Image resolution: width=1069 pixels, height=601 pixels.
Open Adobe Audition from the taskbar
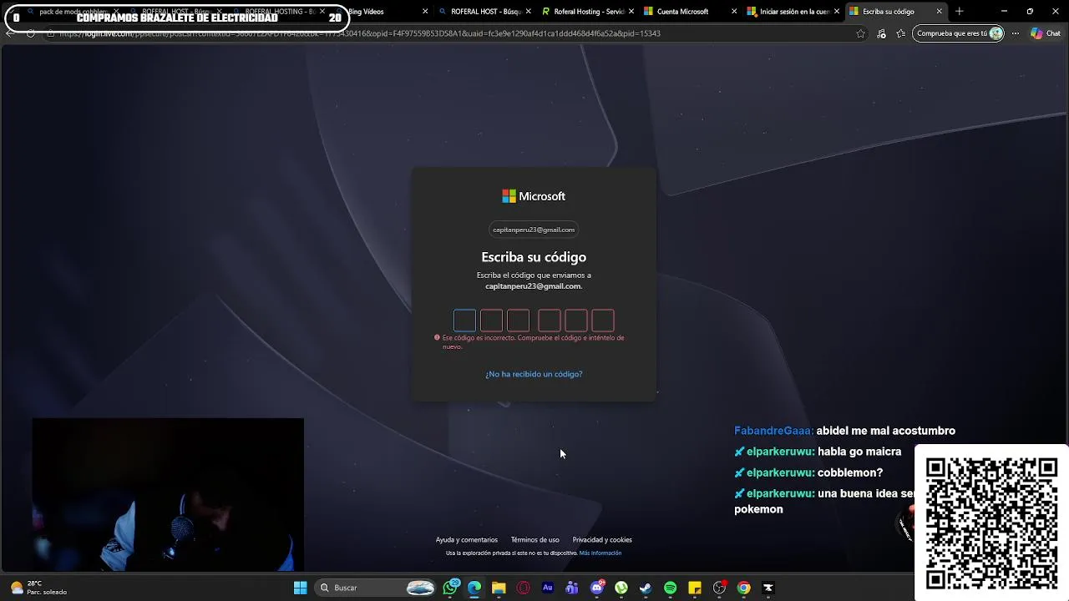pyautogui.click(x=548, y=588)
